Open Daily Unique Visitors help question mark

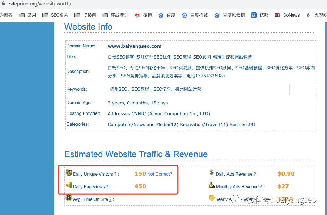pos(115,174)
